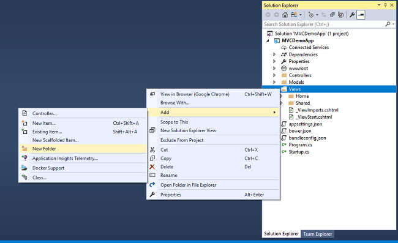
Task: Toggle the Preview Selected Items button
Action: click(361, 15)
